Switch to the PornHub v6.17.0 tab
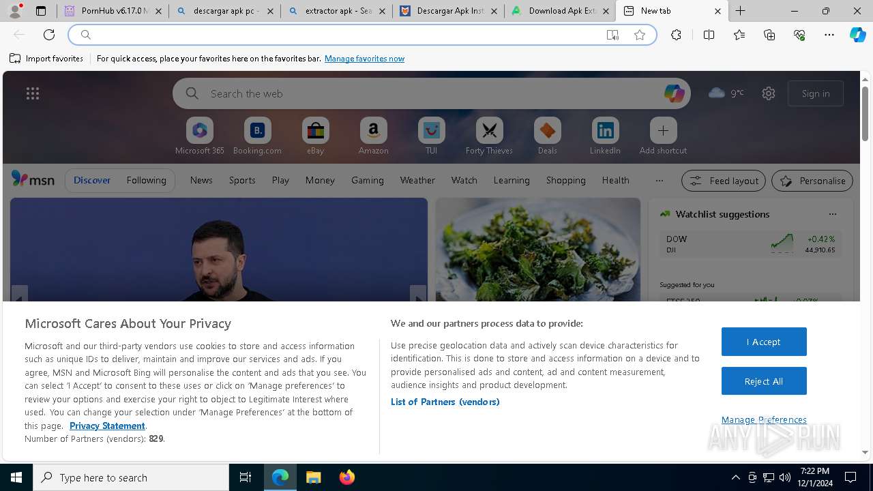873x491 pixels. pos(113,11)
